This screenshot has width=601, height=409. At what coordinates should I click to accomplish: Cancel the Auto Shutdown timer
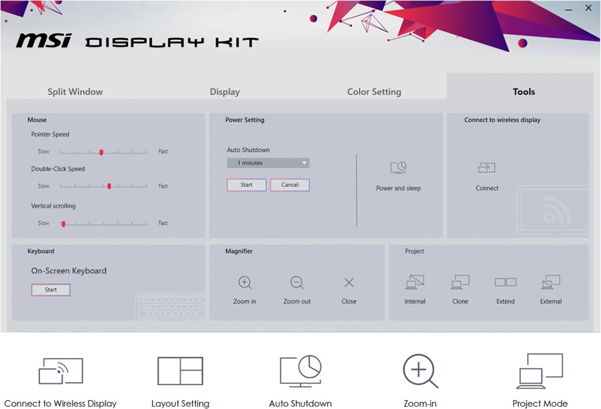click(x=290, y=185)
